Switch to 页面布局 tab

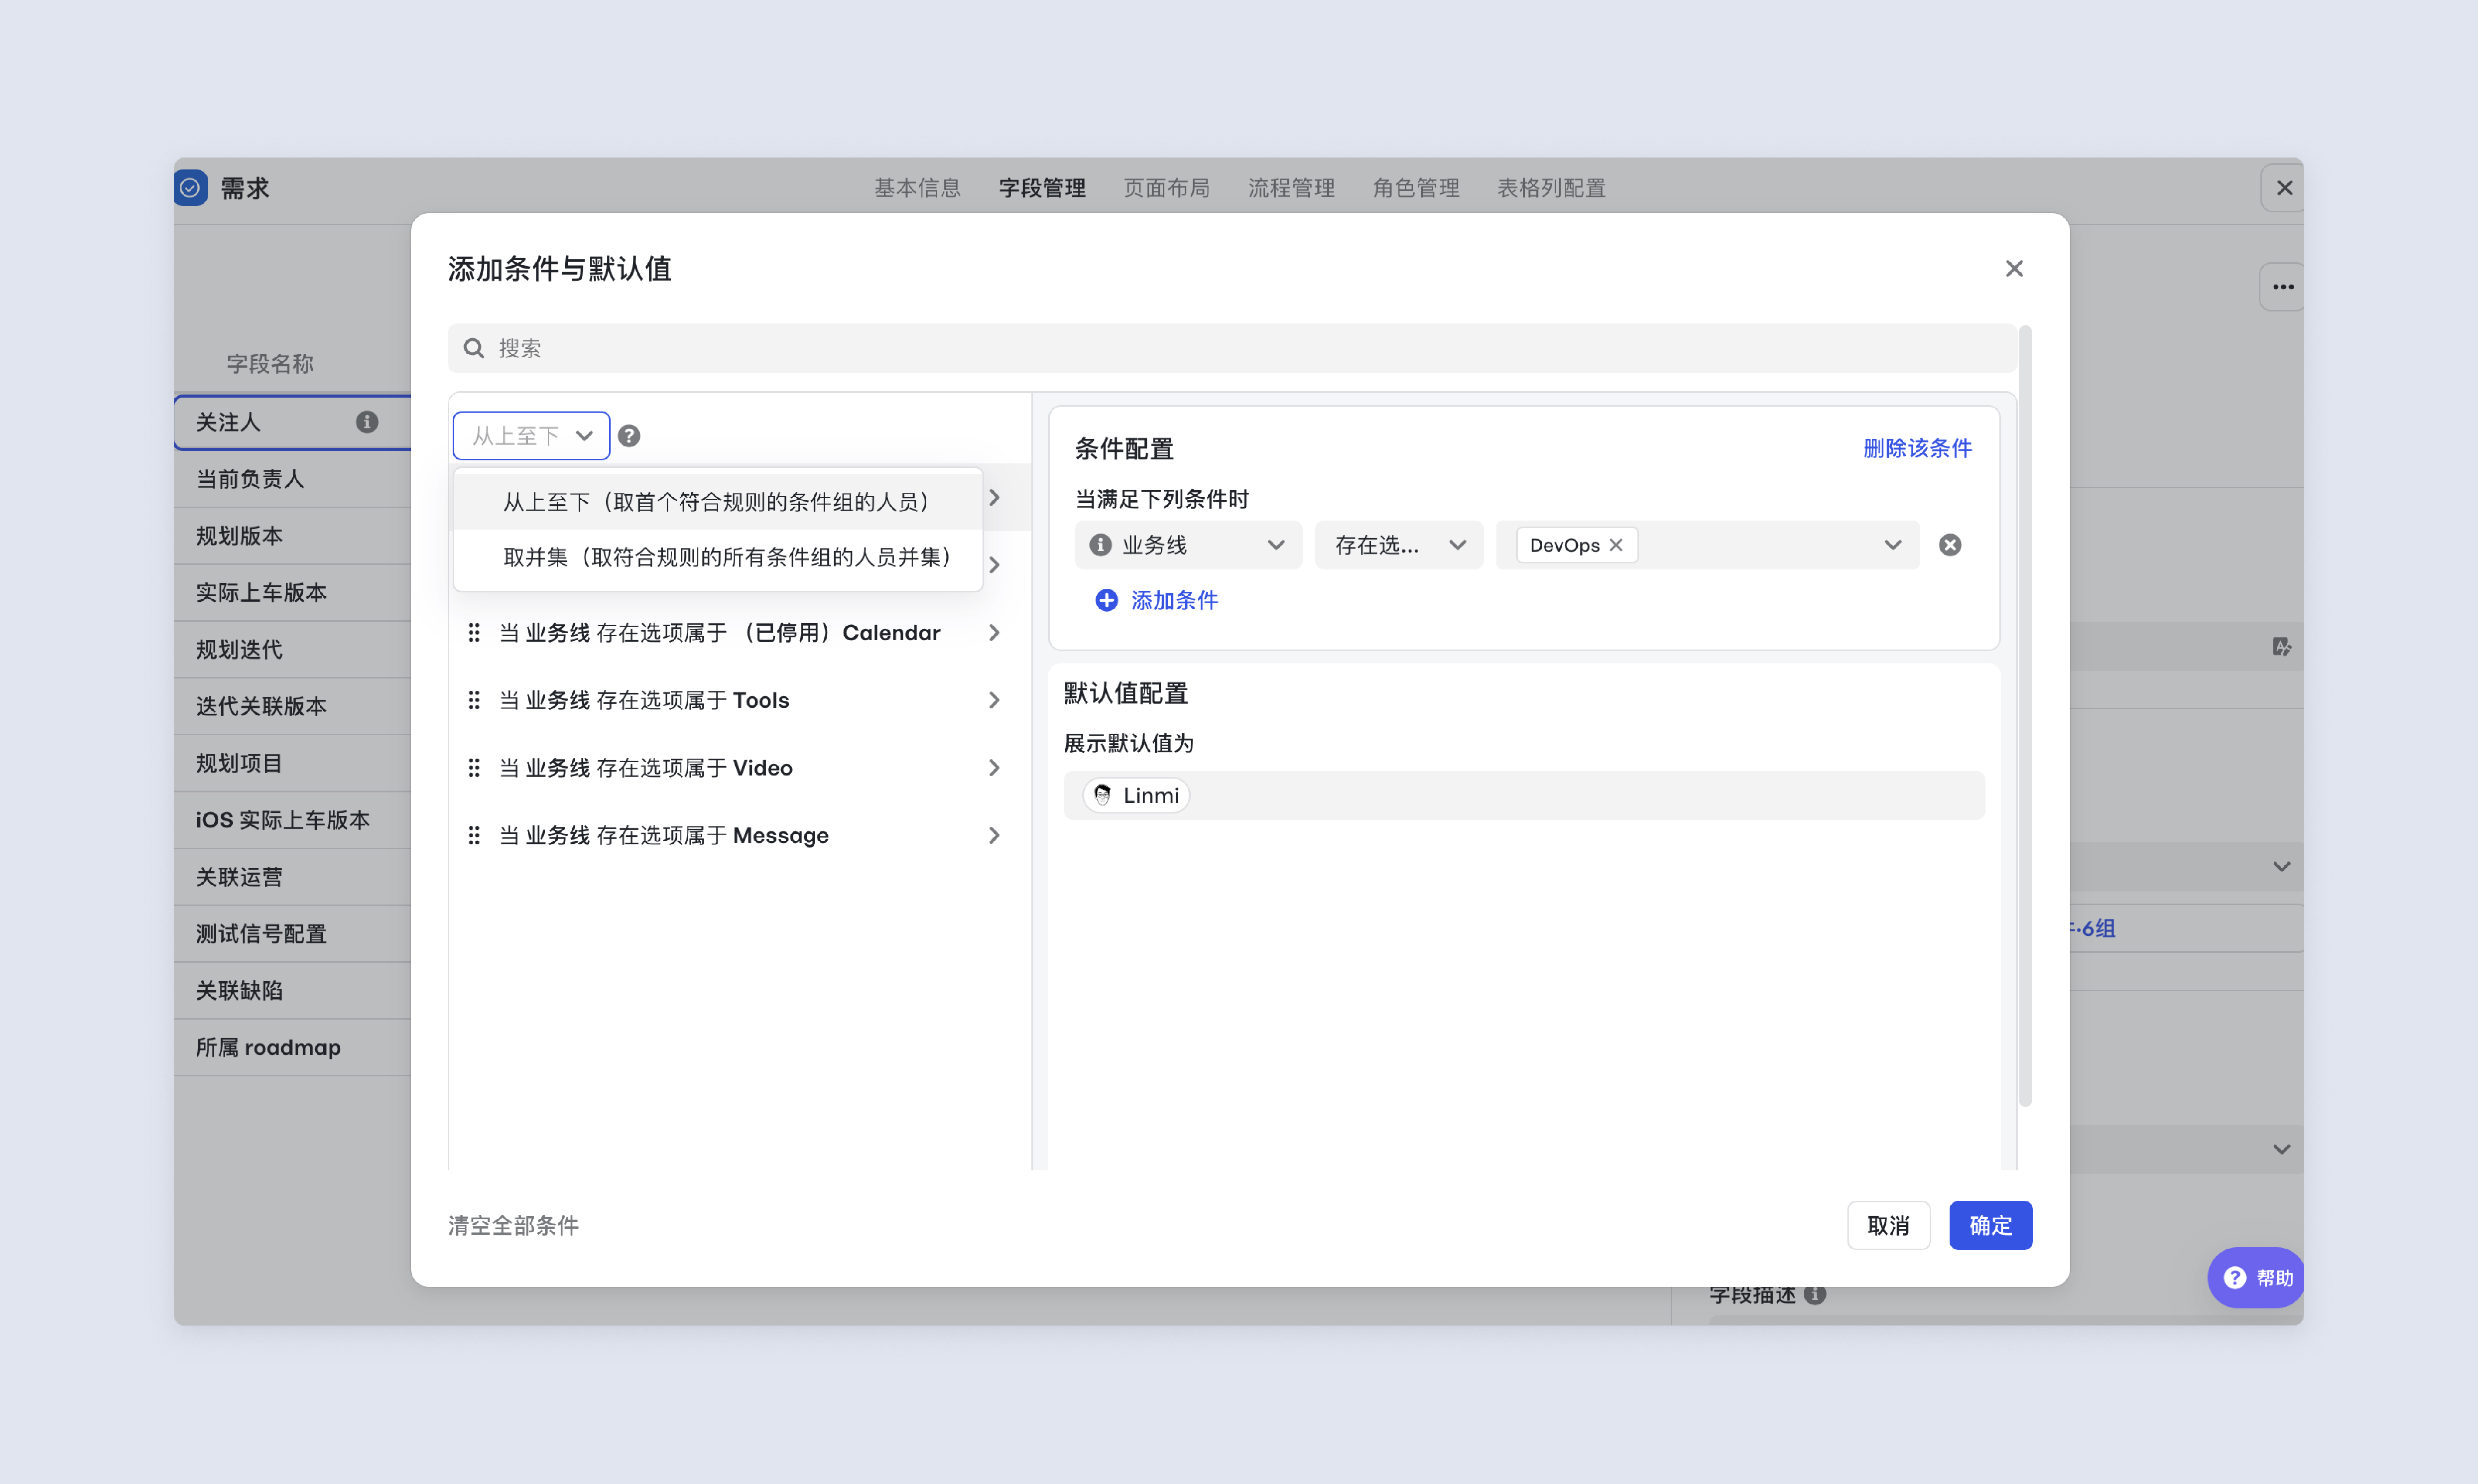[x=1166, y=188]
